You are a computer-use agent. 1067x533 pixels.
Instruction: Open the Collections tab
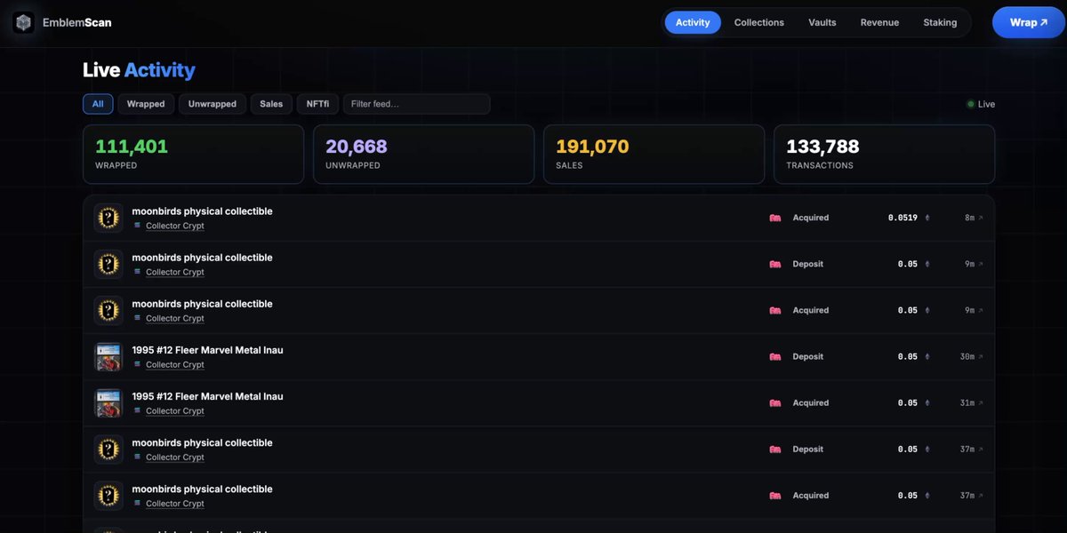coord(759,22)
